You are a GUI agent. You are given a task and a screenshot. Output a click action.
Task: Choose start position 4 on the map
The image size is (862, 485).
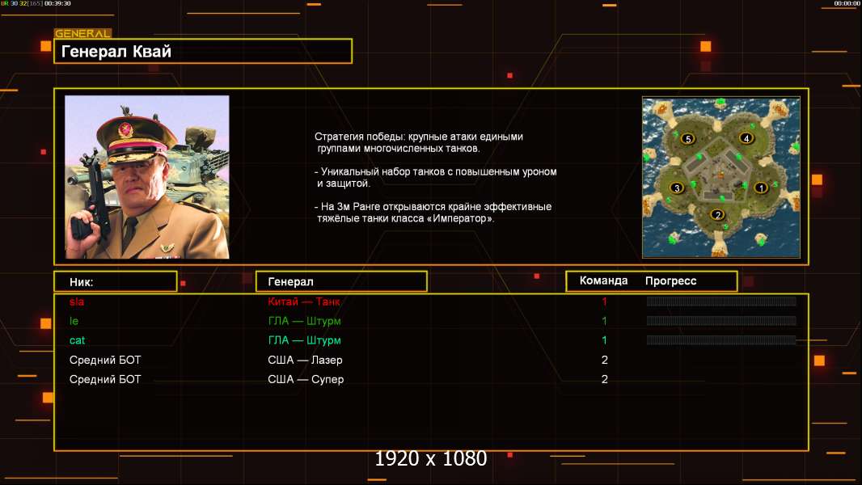746,138
